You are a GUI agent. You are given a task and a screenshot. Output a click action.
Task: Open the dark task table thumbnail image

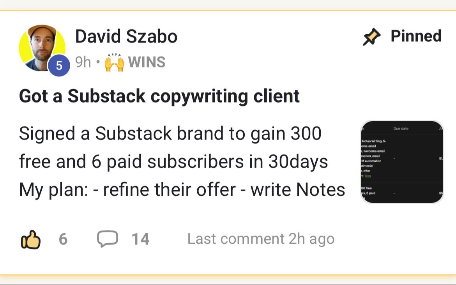click(402, 162)
